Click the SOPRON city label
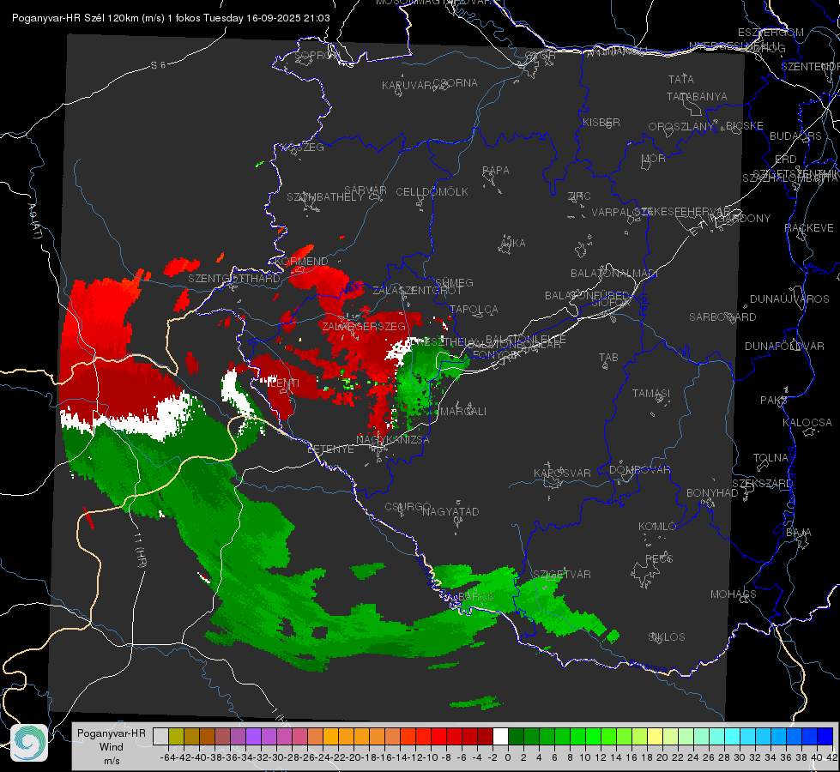 pyautogui.click(x=317, y=55)
